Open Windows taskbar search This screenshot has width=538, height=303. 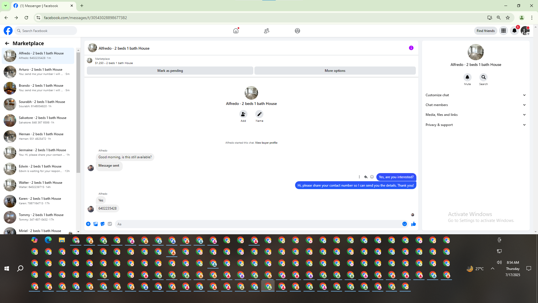click(20, 268)
